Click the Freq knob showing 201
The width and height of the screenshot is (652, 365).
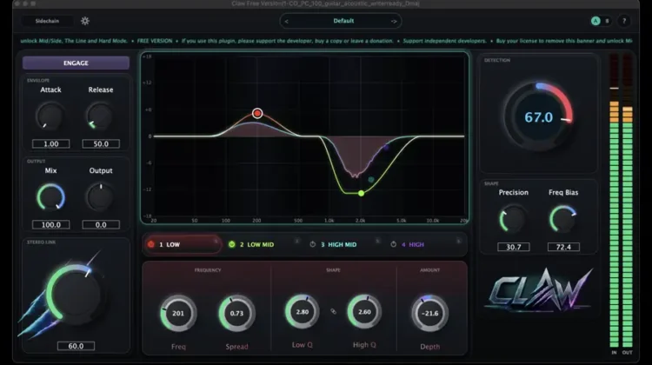(178, 313)
